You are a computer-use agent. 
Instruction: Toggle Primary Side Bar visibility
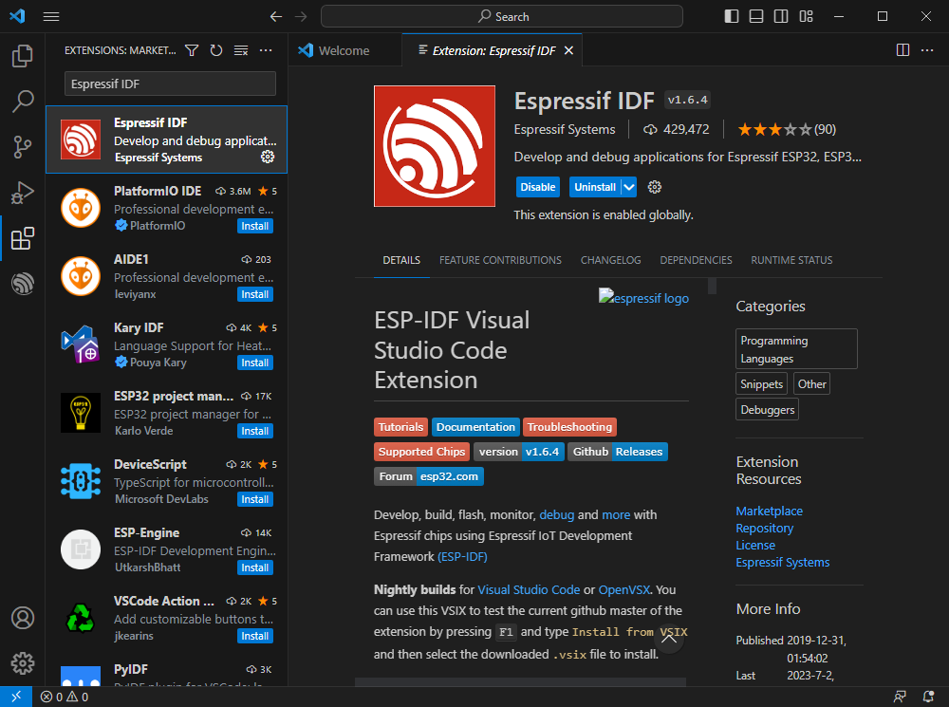click(732, 16)
